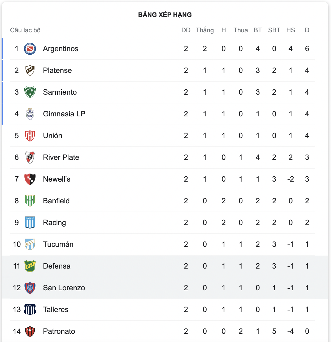Click the Thắng column header
This screenshot has height=342, width=331.
coord(205,30)
